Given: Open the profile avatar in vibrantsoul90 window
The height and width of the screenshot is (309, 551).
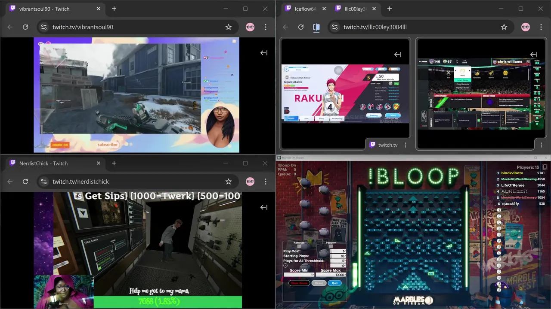Looking at the screenshot, I should tap(250, 27).
